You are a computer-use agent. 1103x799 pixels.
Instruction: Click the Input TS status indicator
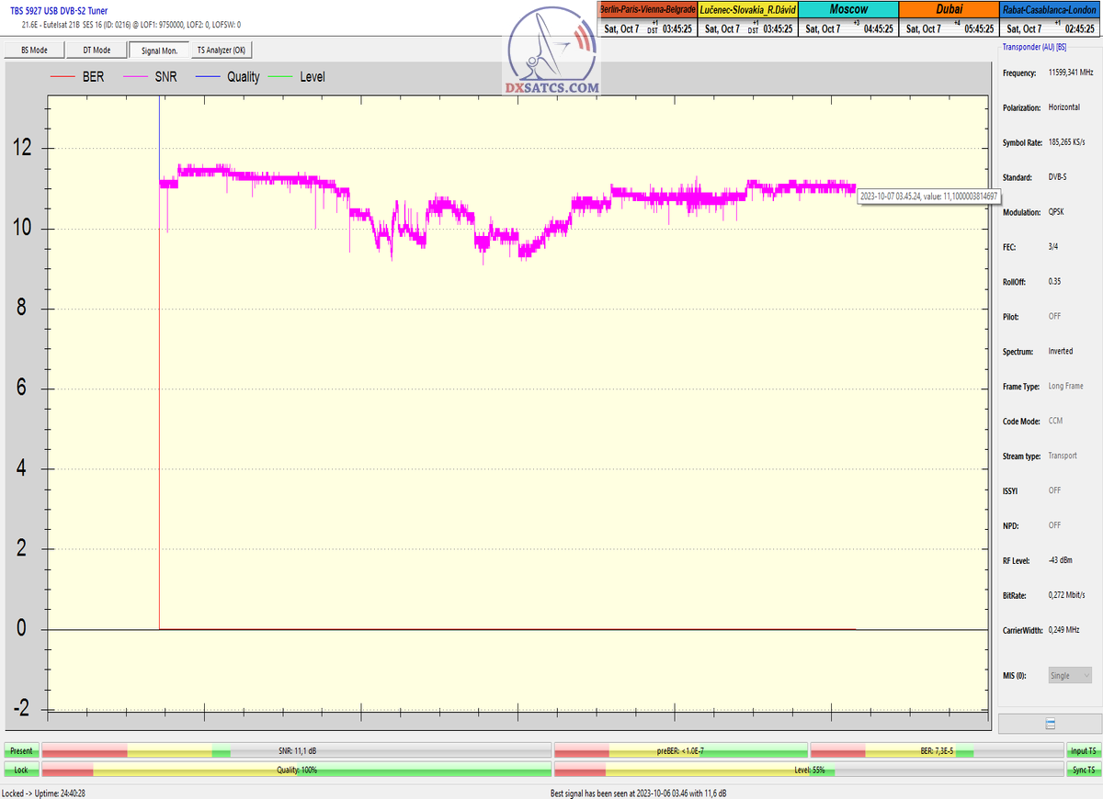point(1083,750)
